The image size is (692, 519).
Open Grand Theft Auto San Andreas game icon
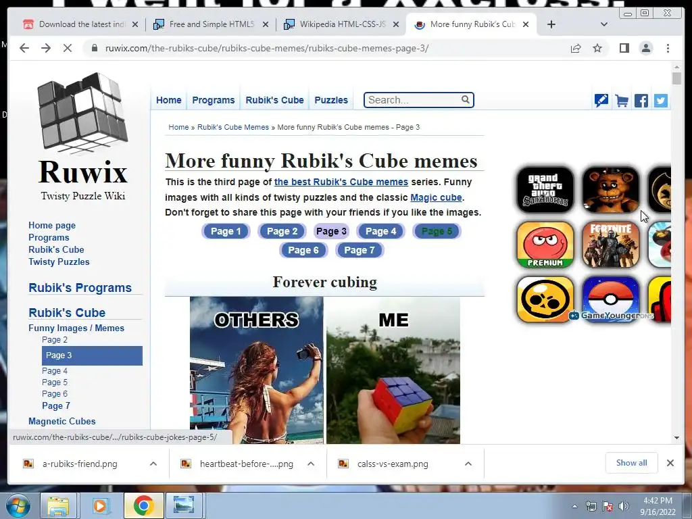tap(545, 190)
